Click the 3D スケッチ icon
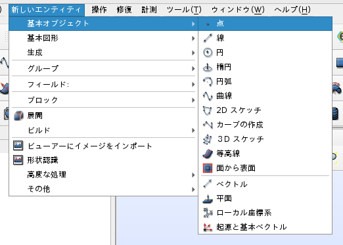This screenshot has height=245, width=343. click(208, 139)
